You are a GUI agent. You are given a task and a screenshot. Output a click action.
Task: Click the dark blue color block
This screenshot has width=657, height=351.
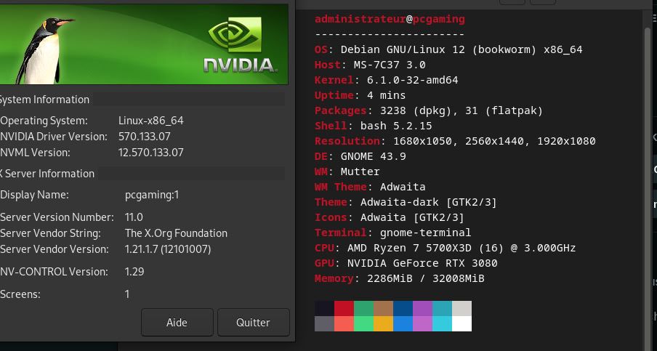click(x=403, y=309)
